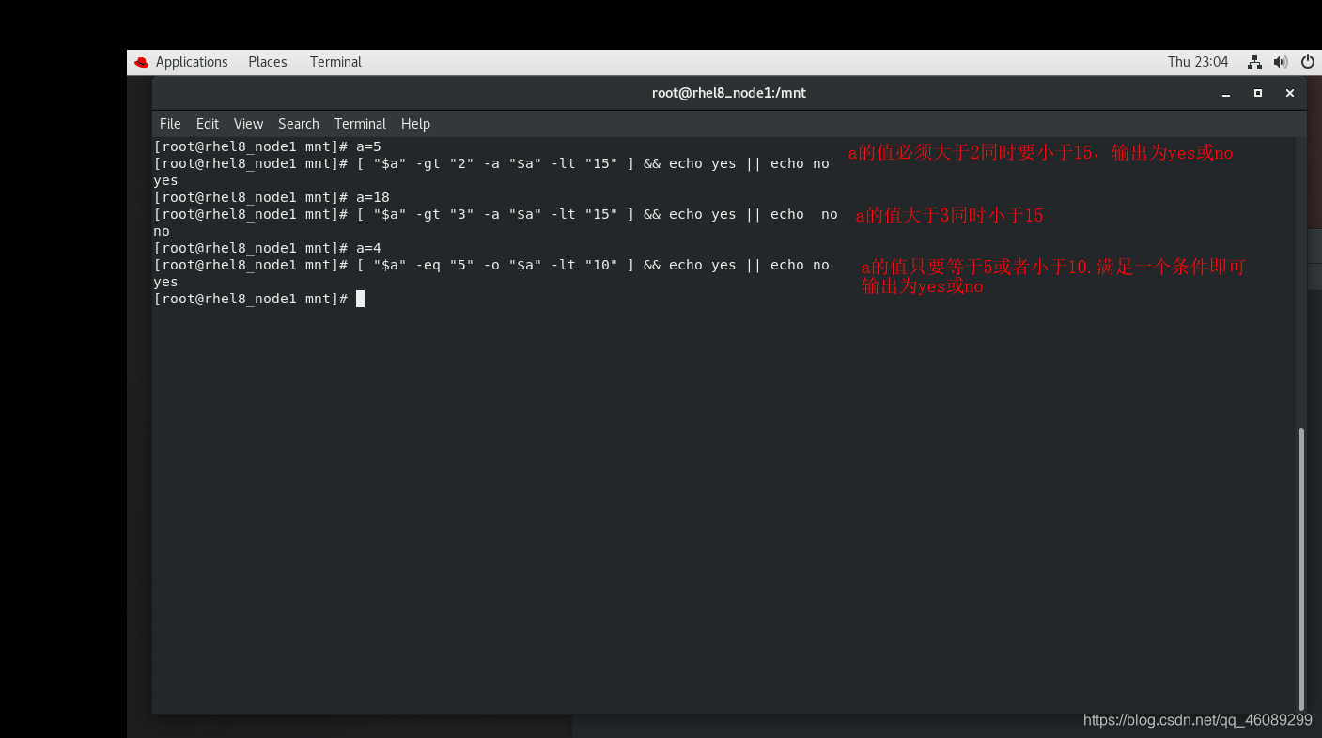Viewport: 1322px width, 738px height.
Task: Click the a=4 command line
Action: point(267,248)
